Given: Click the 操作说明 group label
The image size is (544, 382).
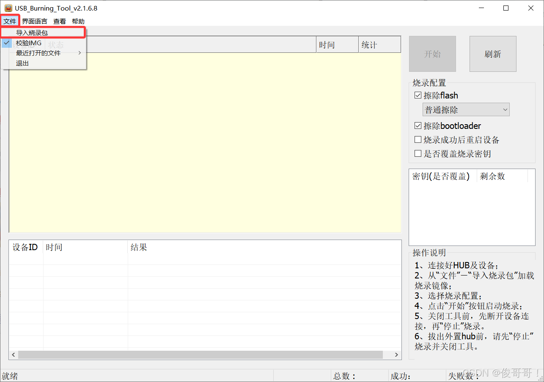Looking at the screenshot, I should pos(429,253).
